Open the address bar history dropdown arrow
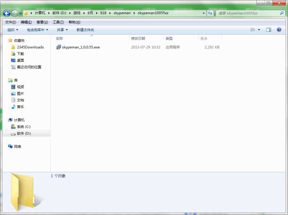This screenshot has height=215, width=288. coord(204,13)
